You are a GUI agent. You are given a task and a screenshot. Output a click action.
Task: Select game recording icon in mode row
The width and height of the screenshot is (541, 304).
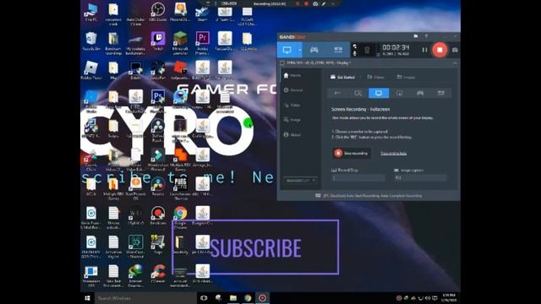point(420,93)
